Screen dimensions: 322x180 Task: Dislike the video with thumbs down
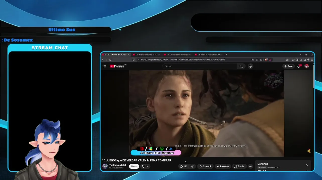click(192, 166)
